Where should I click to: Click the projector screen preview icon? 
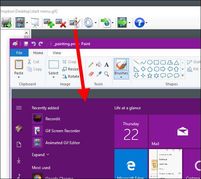pos(35,23)
